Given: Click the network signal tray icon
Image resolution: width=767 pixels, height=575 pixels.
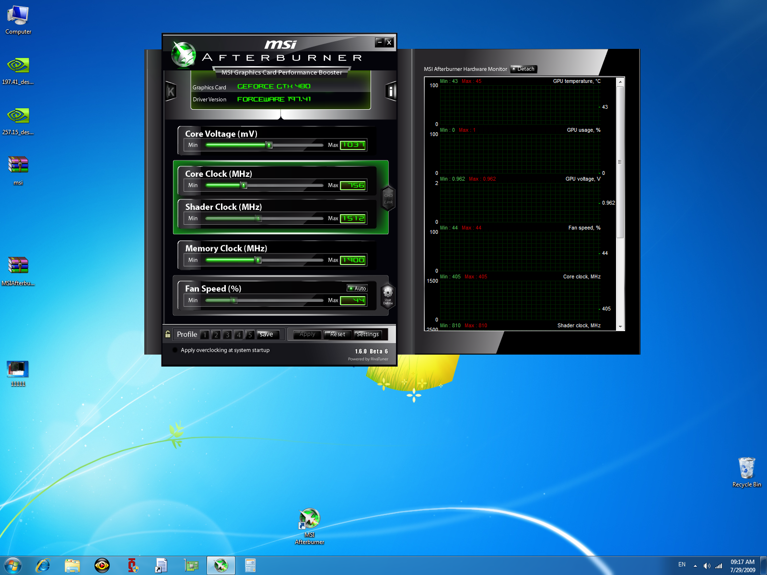Looking at the screenshot, I should 719,566.
